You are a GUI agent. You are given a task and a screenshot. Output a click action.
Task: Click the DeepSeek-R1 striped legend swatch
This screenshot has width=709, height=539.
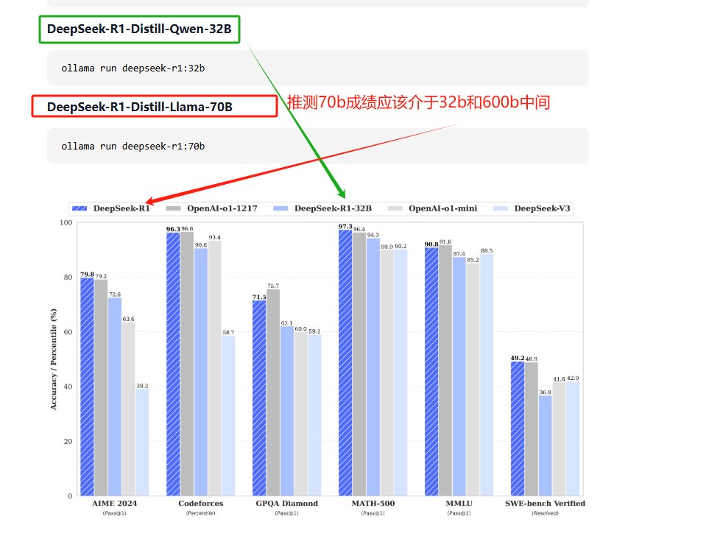pos(81,208)
